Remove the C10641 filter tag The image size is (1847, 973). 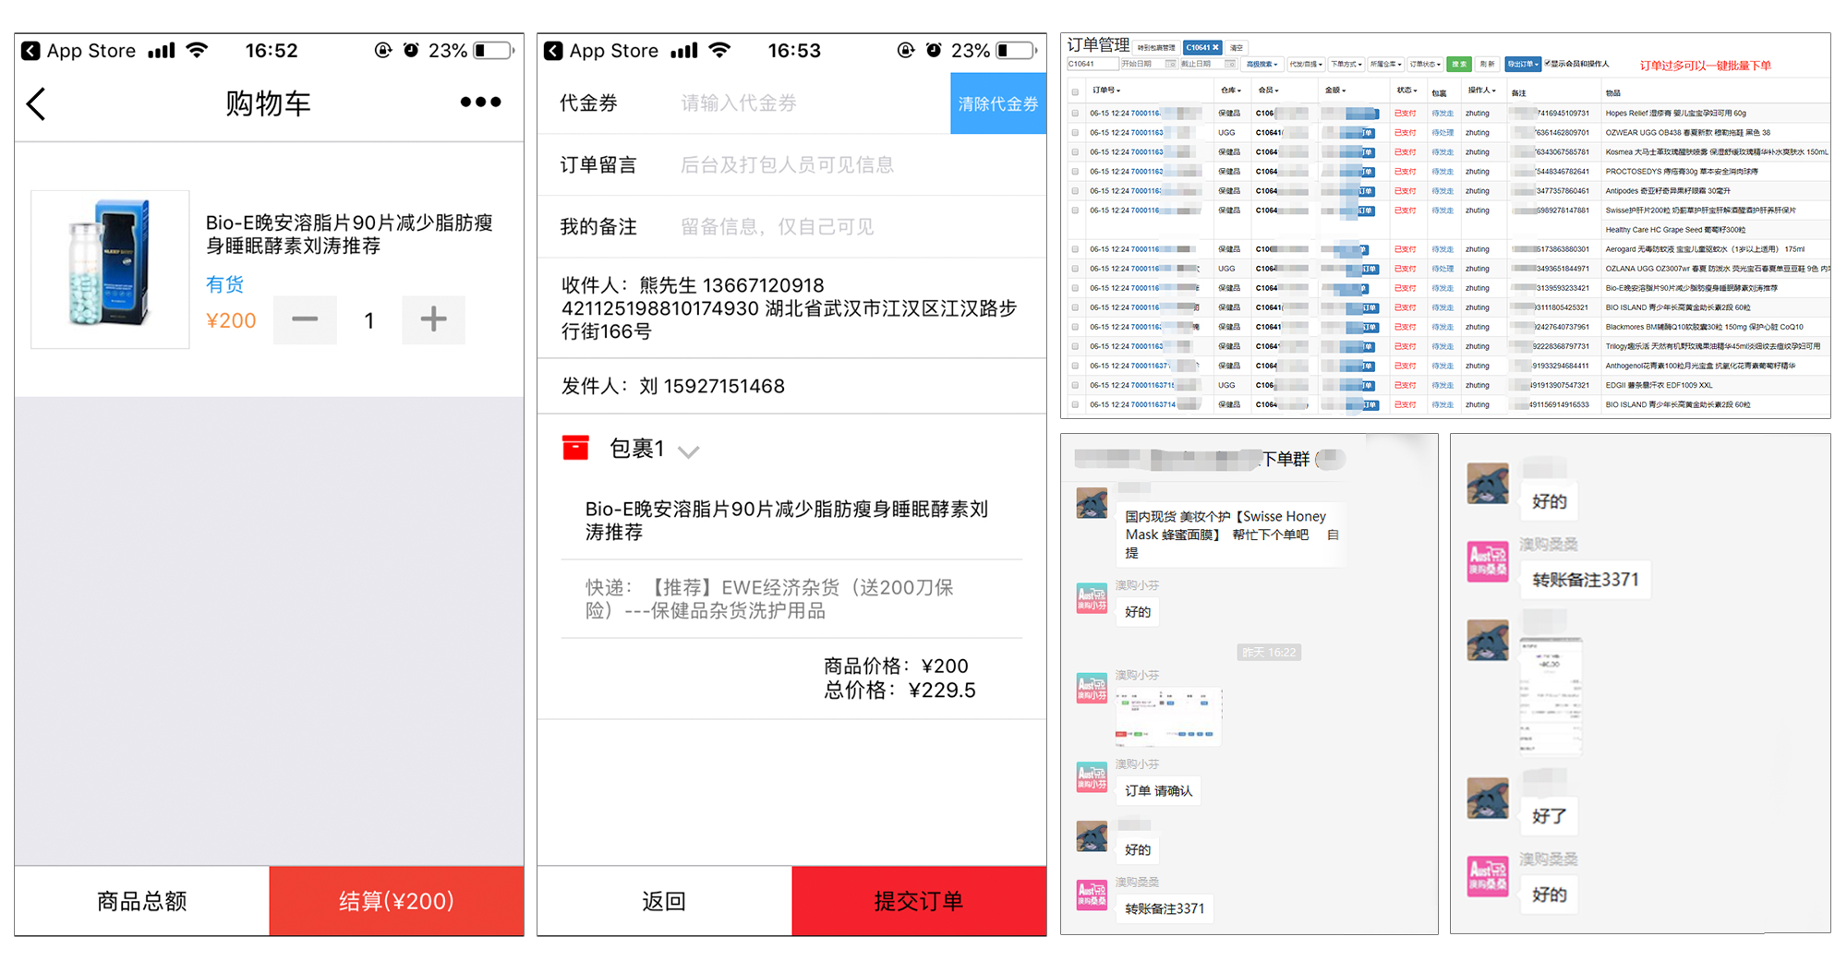coord(1216,47)
